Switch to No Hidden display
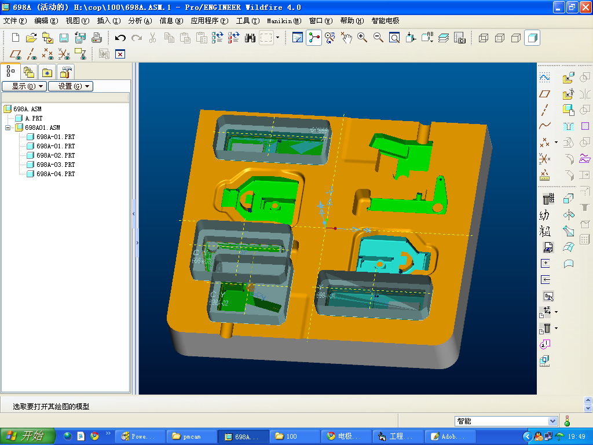The width and height of the screenshot is (593, 445). coord(516,38)
